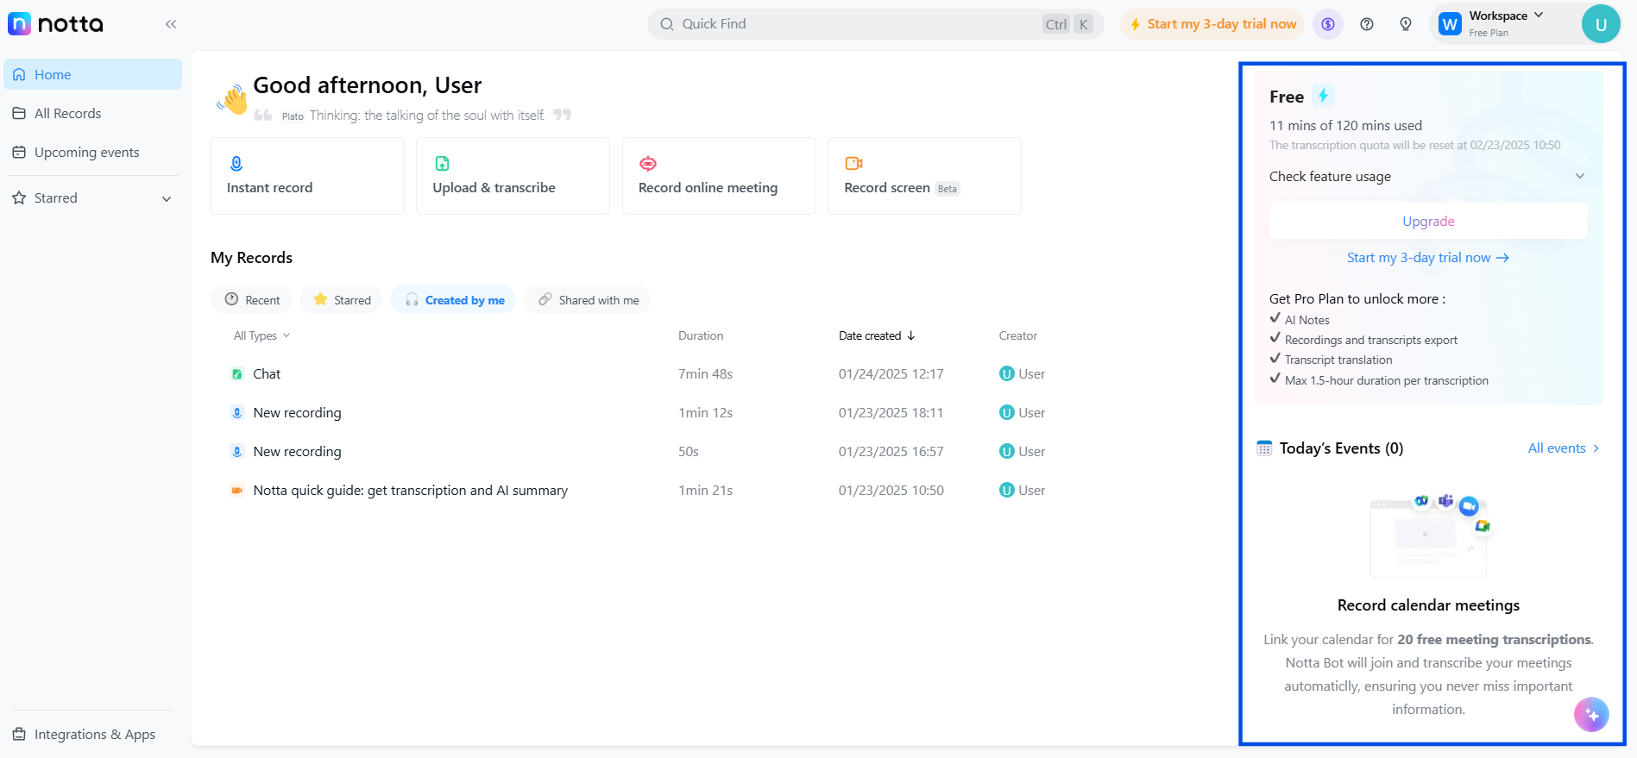The height and width of the screenshot is (758, 1637).
Task: Click the Record calendar meetings illustration
Action: pos(1429,534)
